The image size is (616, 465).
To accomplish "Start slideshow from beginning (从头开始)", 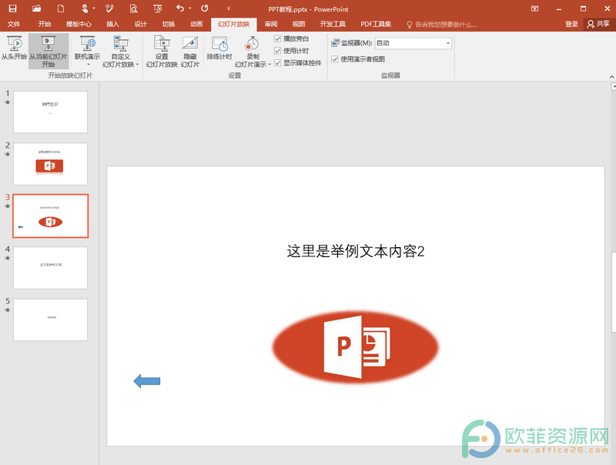I will tap(14, 49).
